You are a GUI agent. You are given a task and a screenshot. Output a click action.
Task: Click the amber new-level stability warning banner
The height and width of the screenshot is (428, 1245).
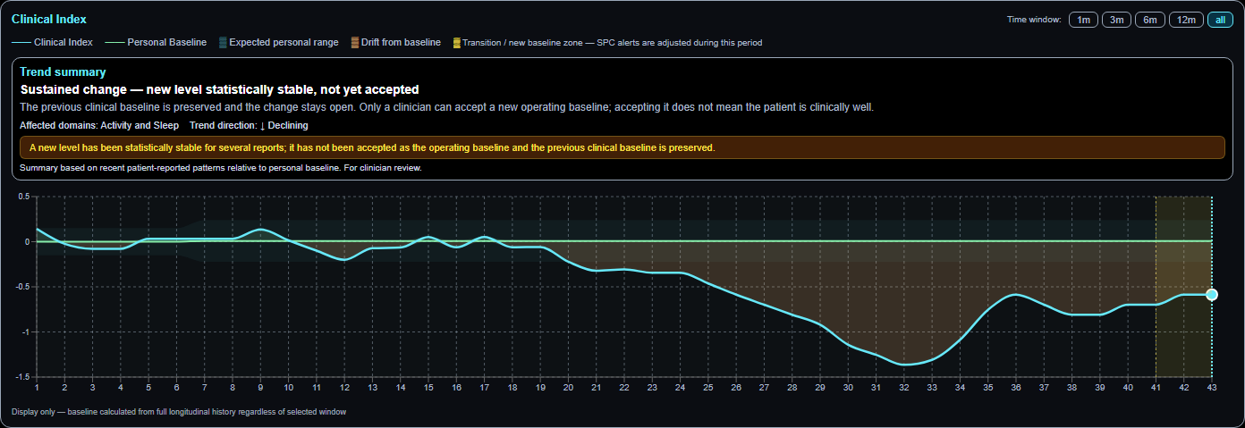[622, 147]
